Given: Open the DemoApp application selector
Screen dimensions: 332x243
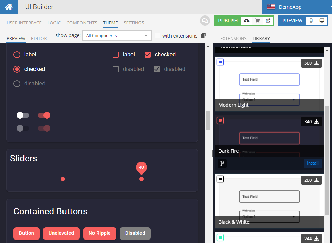Looking at the screenshot, I should pos(297,7).
